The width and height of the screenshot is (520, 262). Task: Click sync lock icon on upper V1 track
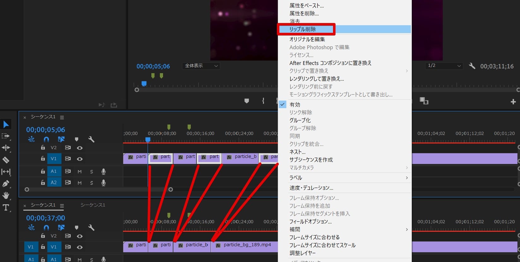tap(68, 159)
